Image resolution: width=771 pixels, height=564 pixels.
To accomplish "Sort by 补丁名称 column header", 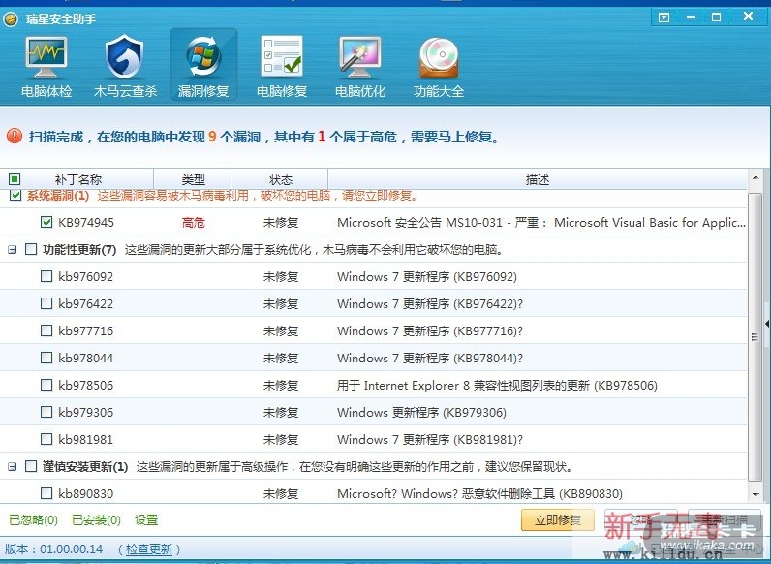I will click(x=78, y=179).
